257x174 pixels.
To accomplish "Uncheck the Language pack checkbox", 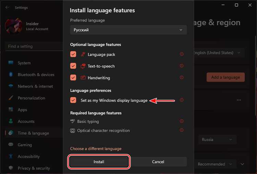I will [x=73, y=54].
